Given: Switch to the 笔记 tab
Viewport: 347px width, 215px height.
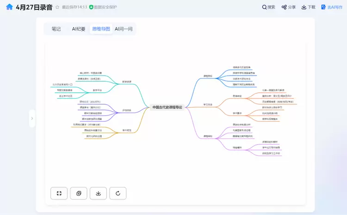Looking at the screenshot, I should click(x=56, y=29).
